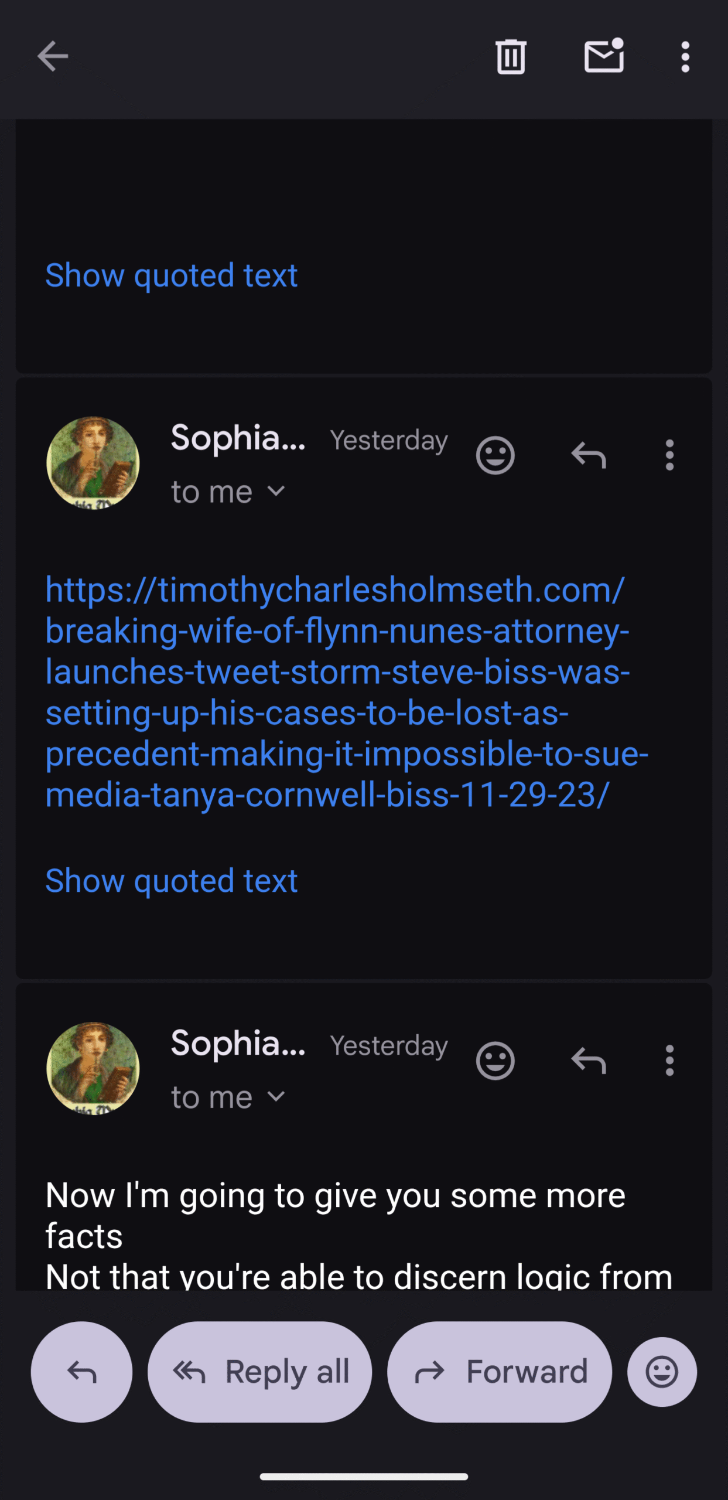This screenshot has height=1500, width=728.
Task: Reply to the message containing the link
Action: pyautogui.click(x=589, y=455)
